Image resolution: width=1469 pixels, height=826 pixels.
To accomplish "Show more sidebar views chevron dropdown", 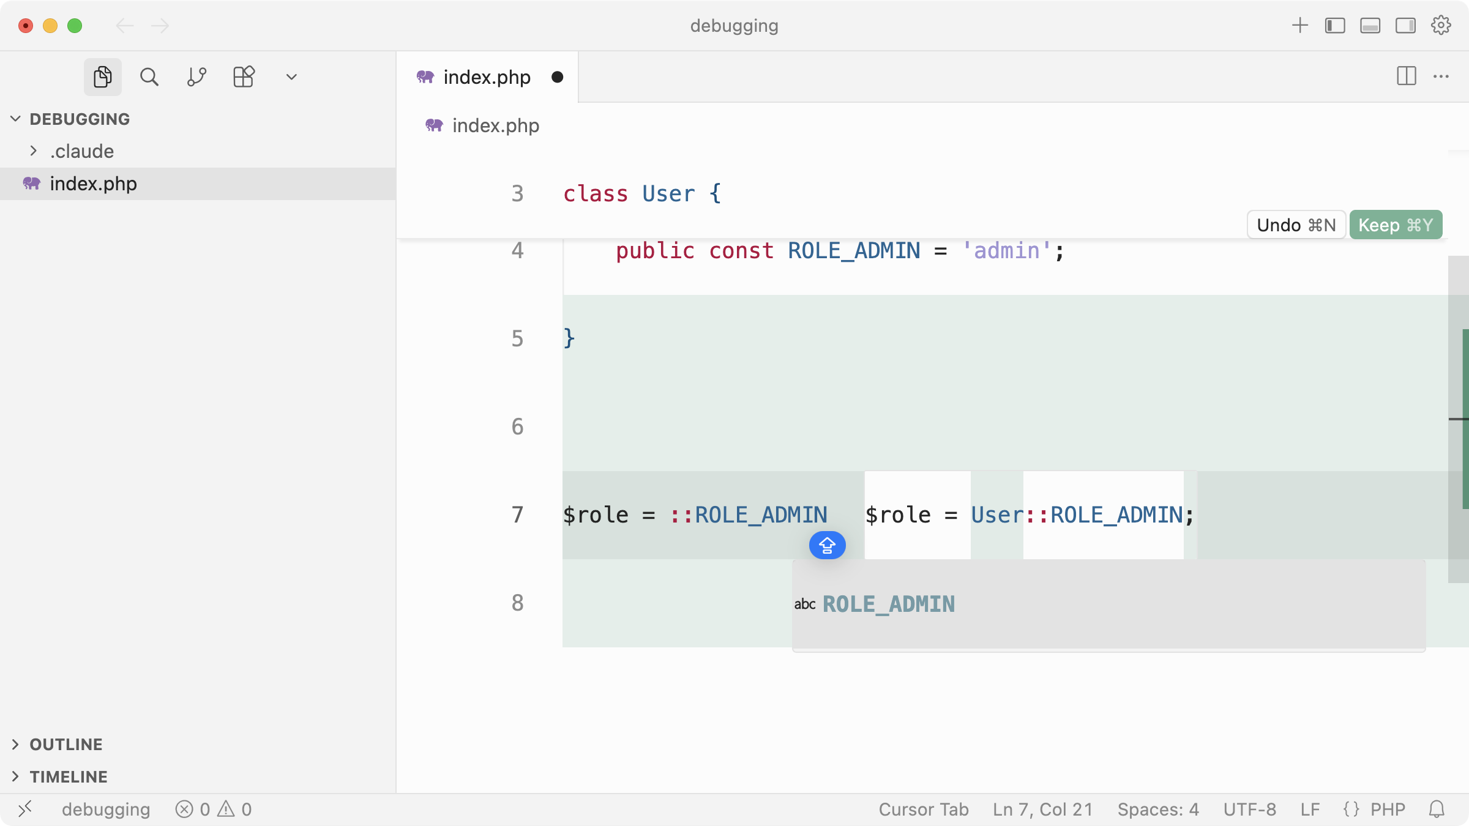I will pos(291,77).
